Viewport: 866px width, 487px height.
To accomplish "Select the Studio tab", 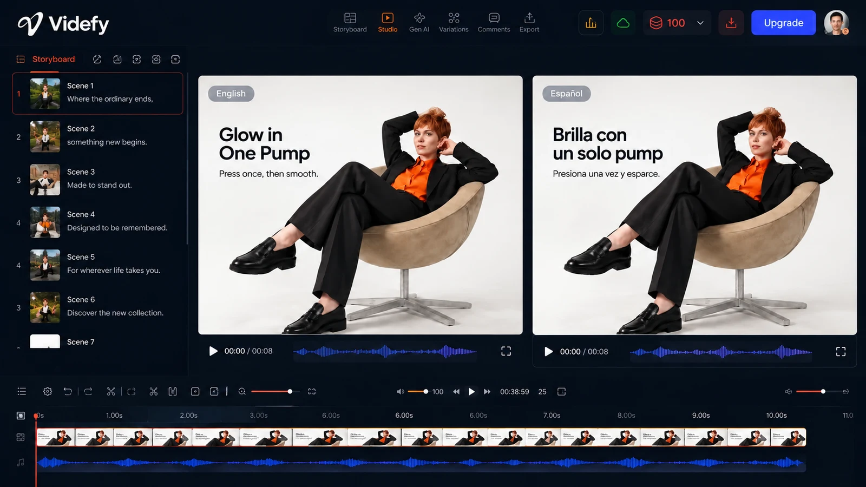I will pos(388,23).
